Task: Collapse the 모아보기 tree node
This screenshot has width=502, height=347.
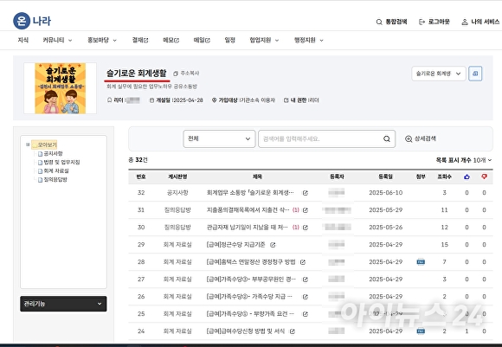Action: click(28, 145)
